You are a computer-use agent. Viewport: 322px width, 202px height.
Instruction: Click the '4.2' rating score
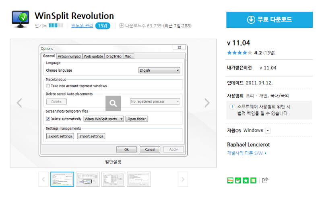[x=258, y=53]
